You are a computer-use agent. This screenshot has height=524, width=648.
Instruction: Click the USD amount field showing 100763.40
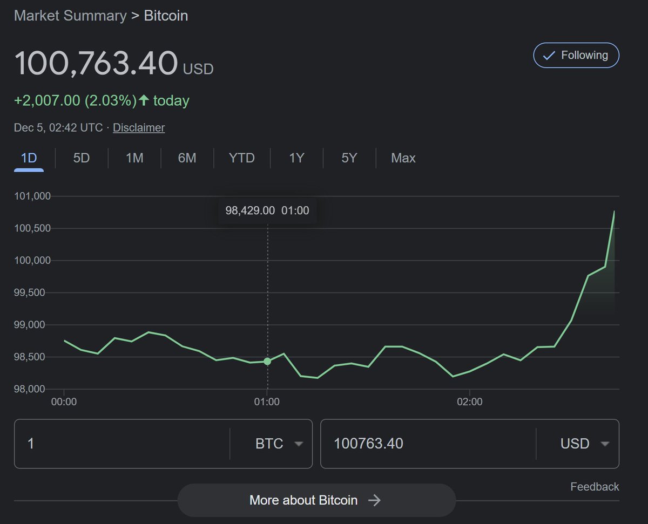point(427,444)
